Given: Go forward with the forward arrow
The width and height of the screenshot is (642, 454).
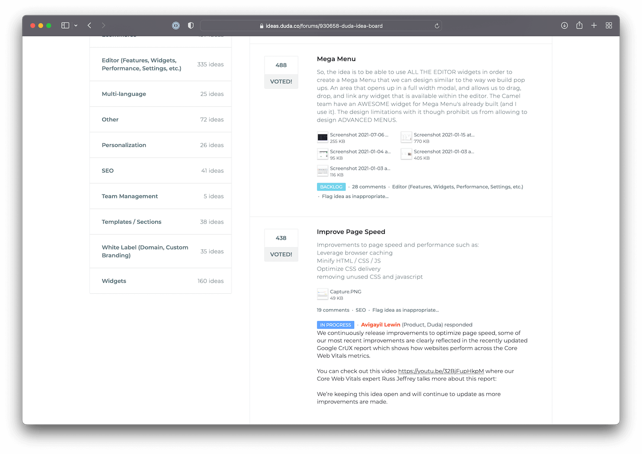Looking at the screenshot, I should 104,26.
